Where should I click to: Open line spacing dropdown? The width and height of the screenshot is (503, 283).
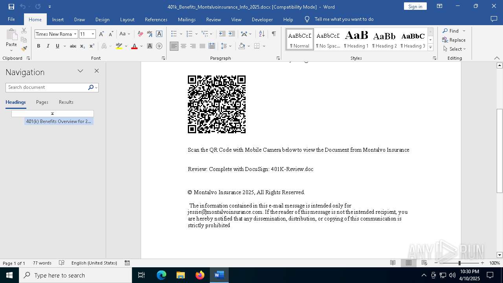point(226,46)
